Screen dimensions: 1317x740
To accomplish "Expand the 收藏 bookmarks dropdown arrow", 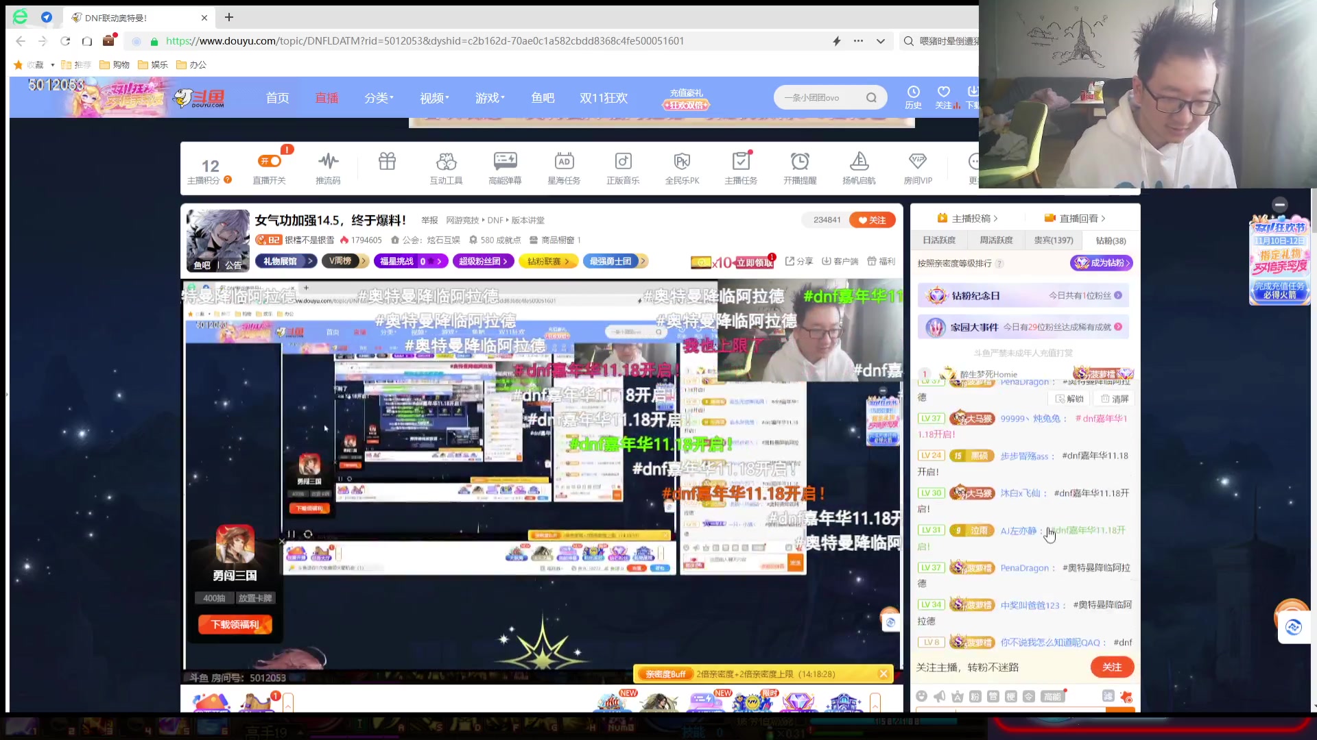I will click(52, 65).
